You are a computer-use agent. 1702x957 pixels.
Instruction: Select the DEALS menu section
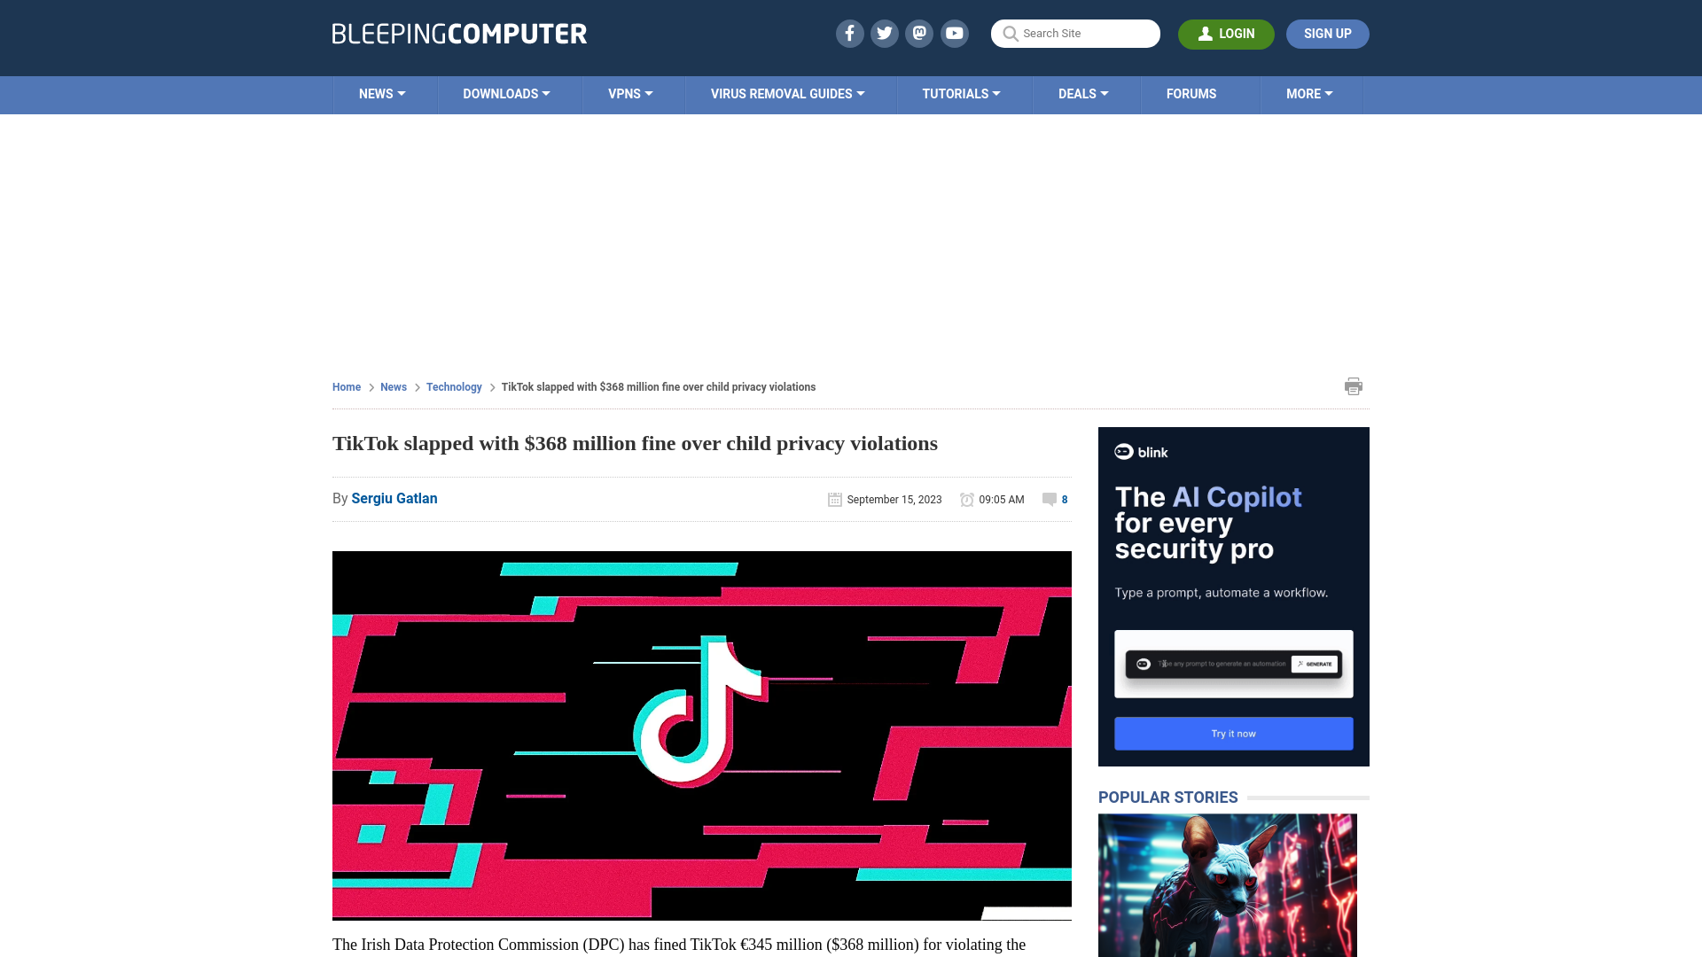[1083, 93]
